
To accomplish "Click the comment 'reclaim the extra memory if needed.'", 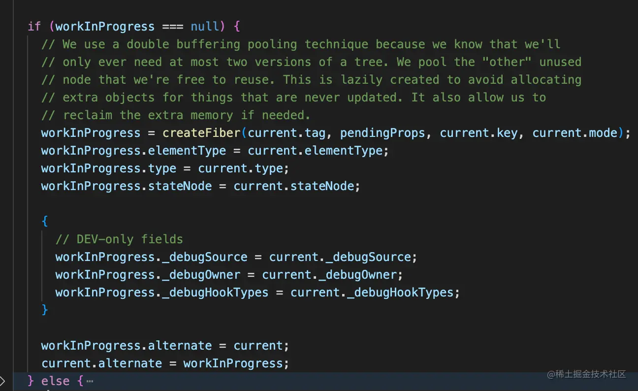I will pos(187,115).
